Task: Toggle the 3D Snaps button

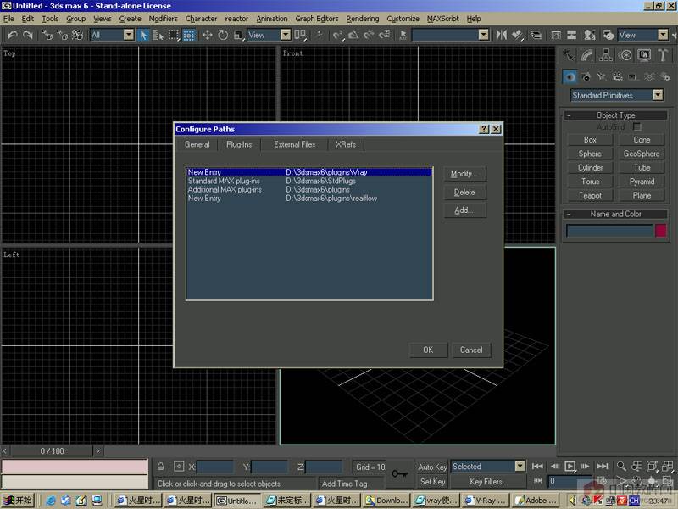Action: pos(337,35)
